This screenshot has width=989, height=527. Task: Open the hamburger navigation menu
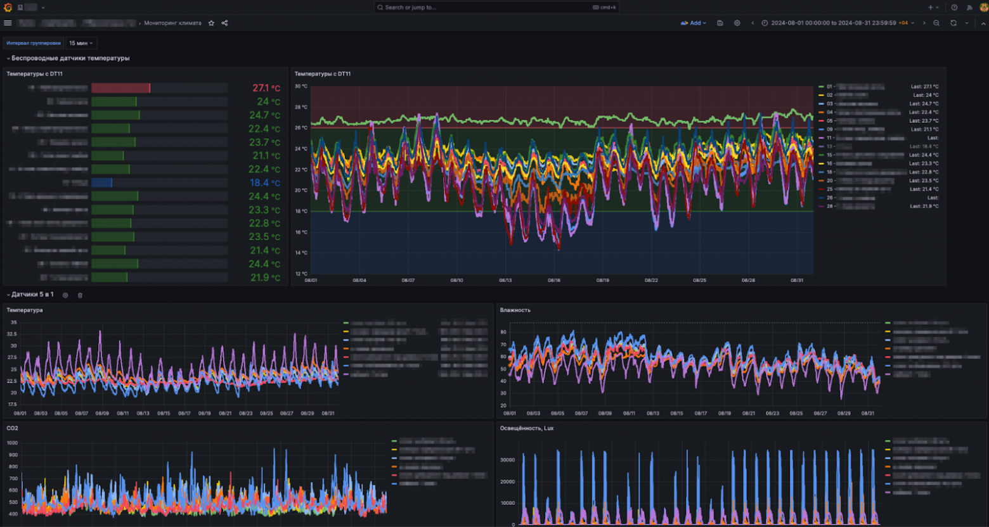coord(8,23)
